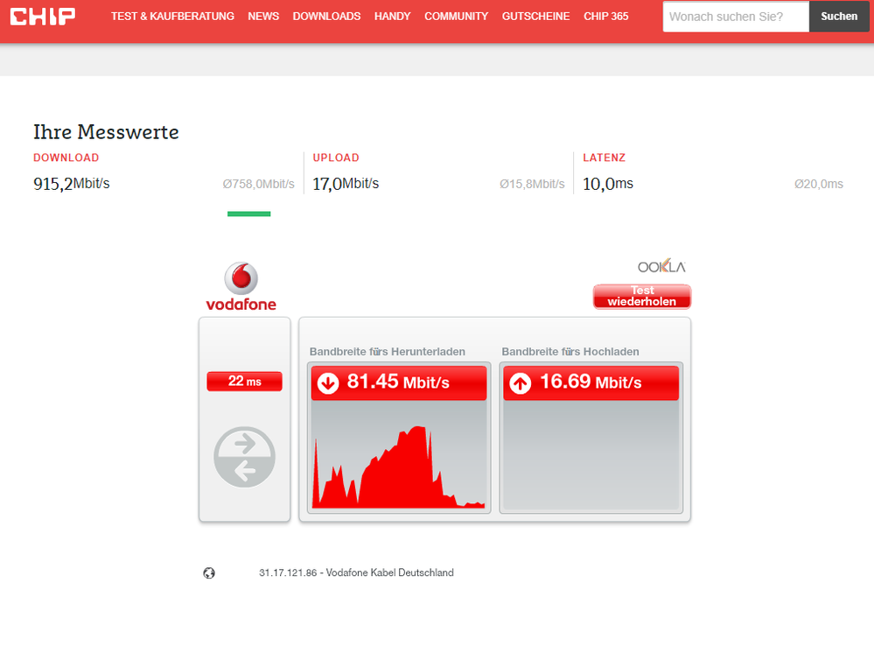Click the 'Bandbreite fürs Herunterladen' label

[388, 352]
